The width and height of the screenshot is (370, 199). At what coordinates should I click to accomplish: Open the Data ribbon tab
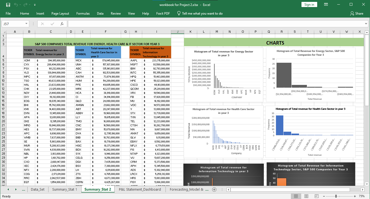(x=100, y=14)
